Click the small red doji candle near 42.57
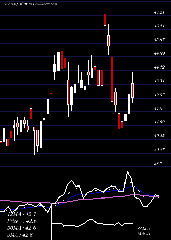This screenshot has width=171, height=240. point(51,94)
